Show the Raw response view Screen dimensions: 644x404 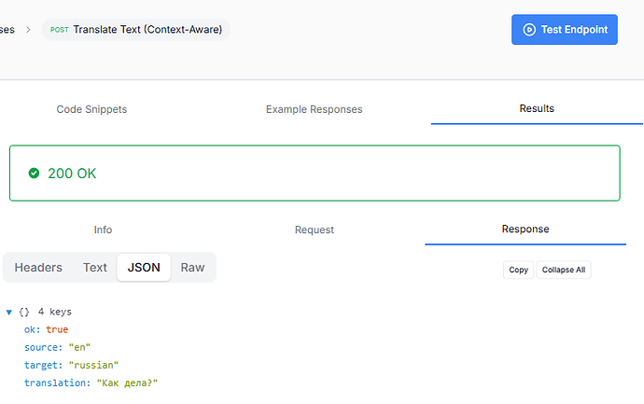(x=192, y=267)
